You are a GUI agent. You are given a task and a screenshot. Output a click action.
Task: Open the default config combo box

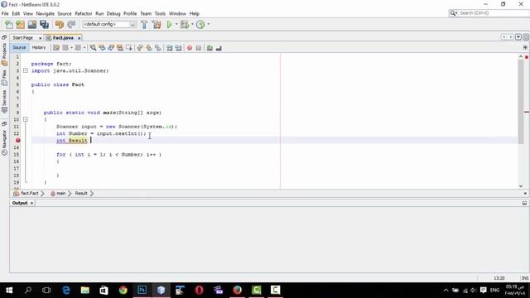click(109, 24)
